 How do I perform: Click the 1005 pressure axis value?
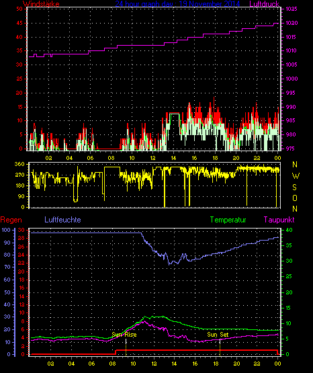[292, 65]
